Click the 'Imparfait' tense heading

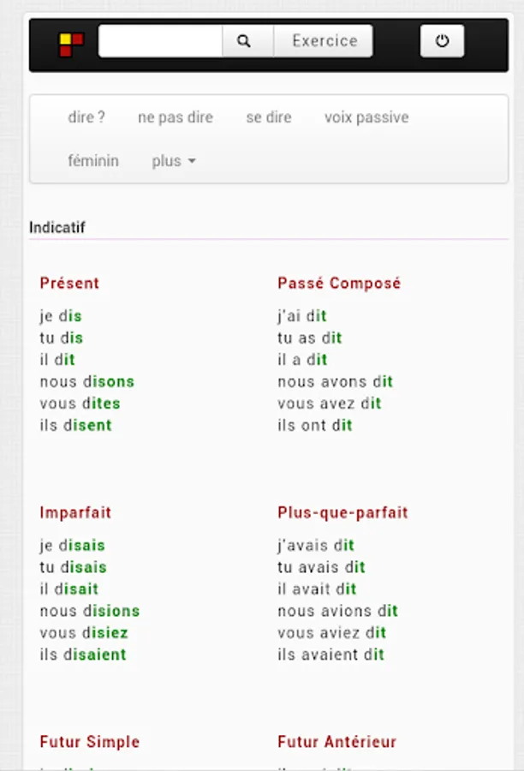[x=75, y=513]
